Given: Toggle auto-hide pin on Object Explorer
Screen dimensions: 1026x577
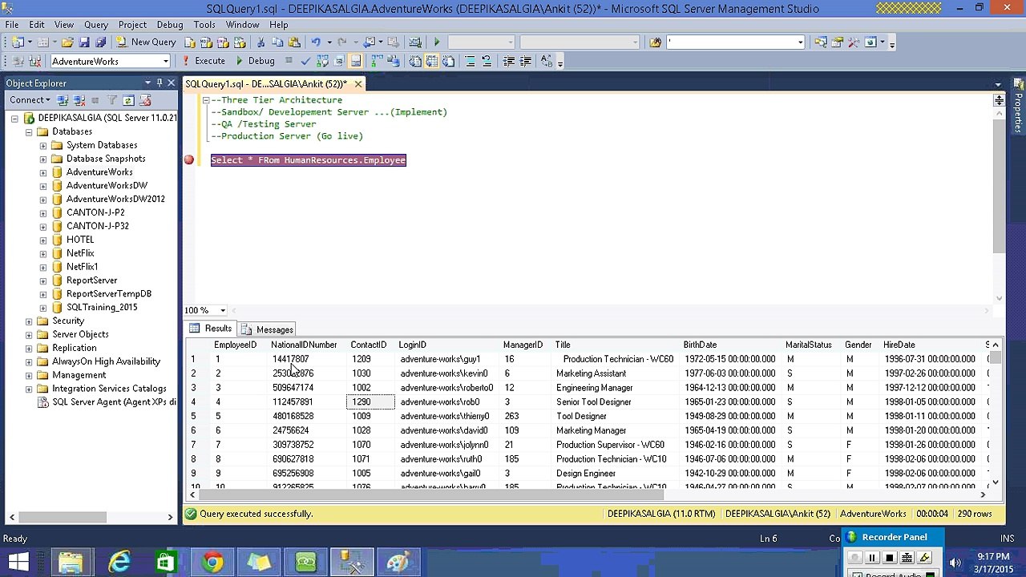Looking at the screenshot, I should [159, 83].
